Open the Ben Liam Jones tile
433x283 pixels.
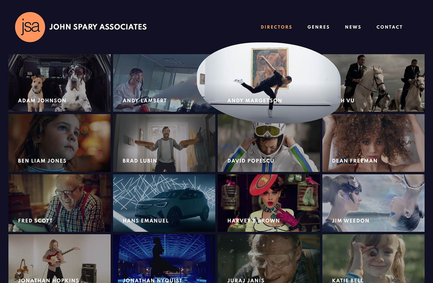tap(60, 143)
